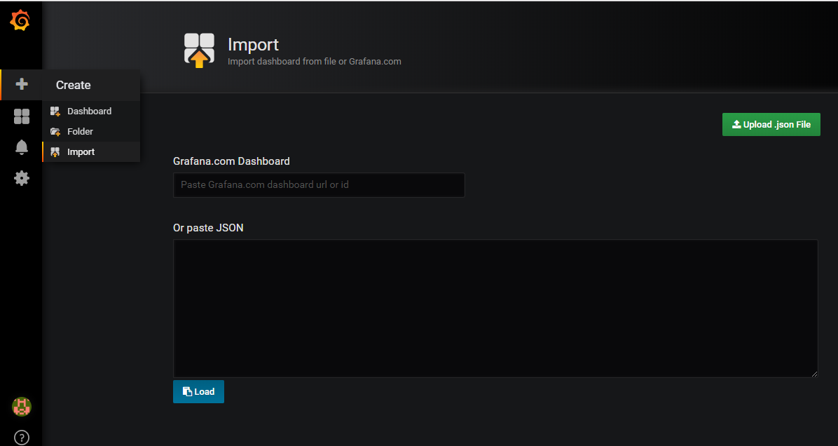Click the new dashboard icon beside Dashboard
The image size is (838, 446).
coord(55,111)
